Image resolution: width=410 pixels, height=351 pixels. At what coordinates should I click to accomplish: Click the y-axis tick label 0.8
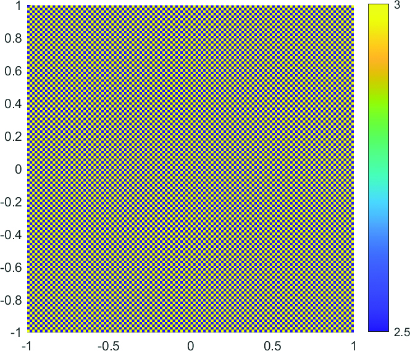pos(13,38)
